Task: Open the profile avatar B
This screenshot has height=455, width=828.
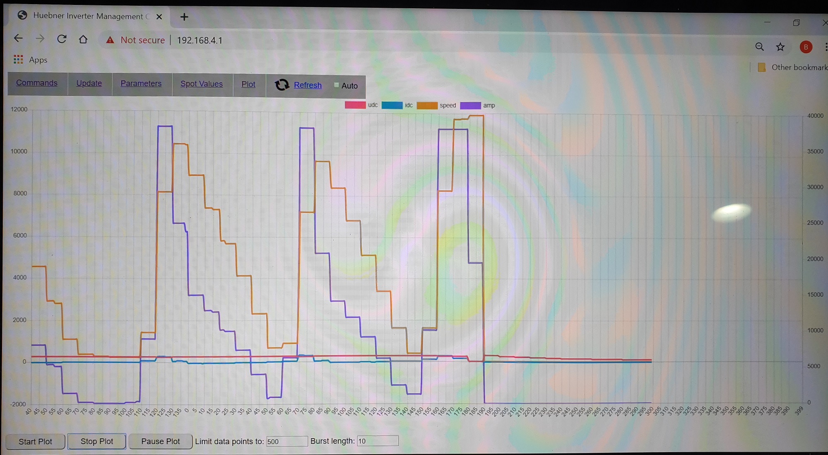Action: tap(806, 47)
